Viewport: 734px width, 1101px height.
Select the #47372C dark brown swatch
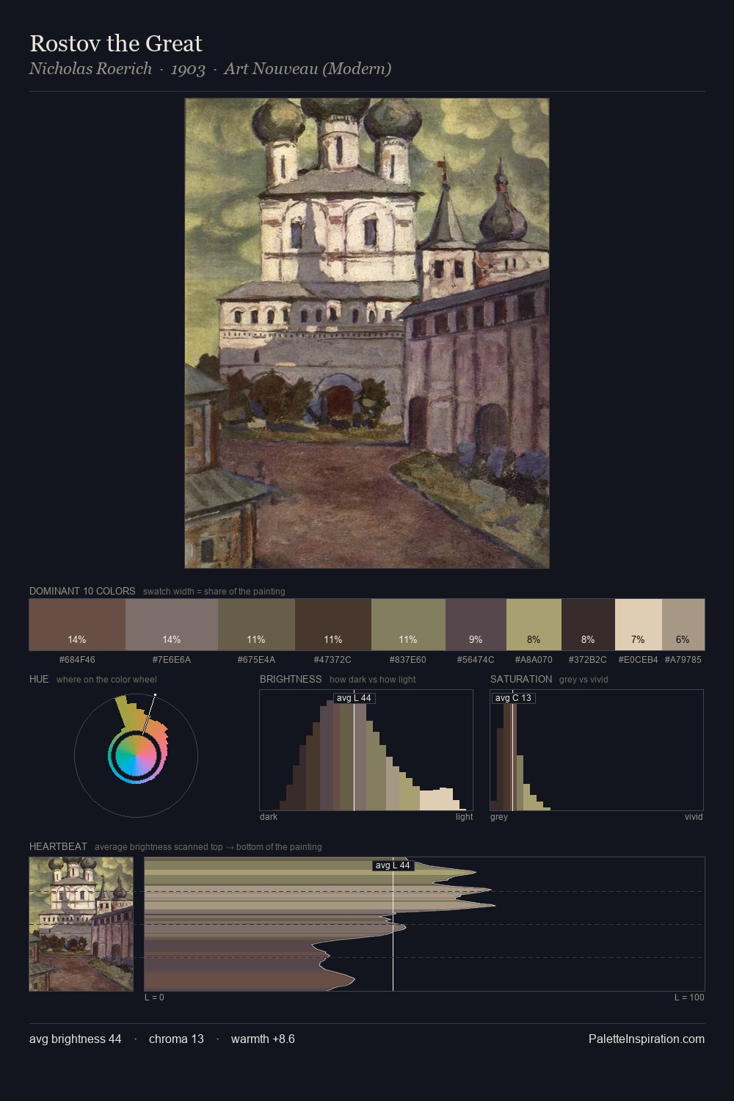[333, 625]
